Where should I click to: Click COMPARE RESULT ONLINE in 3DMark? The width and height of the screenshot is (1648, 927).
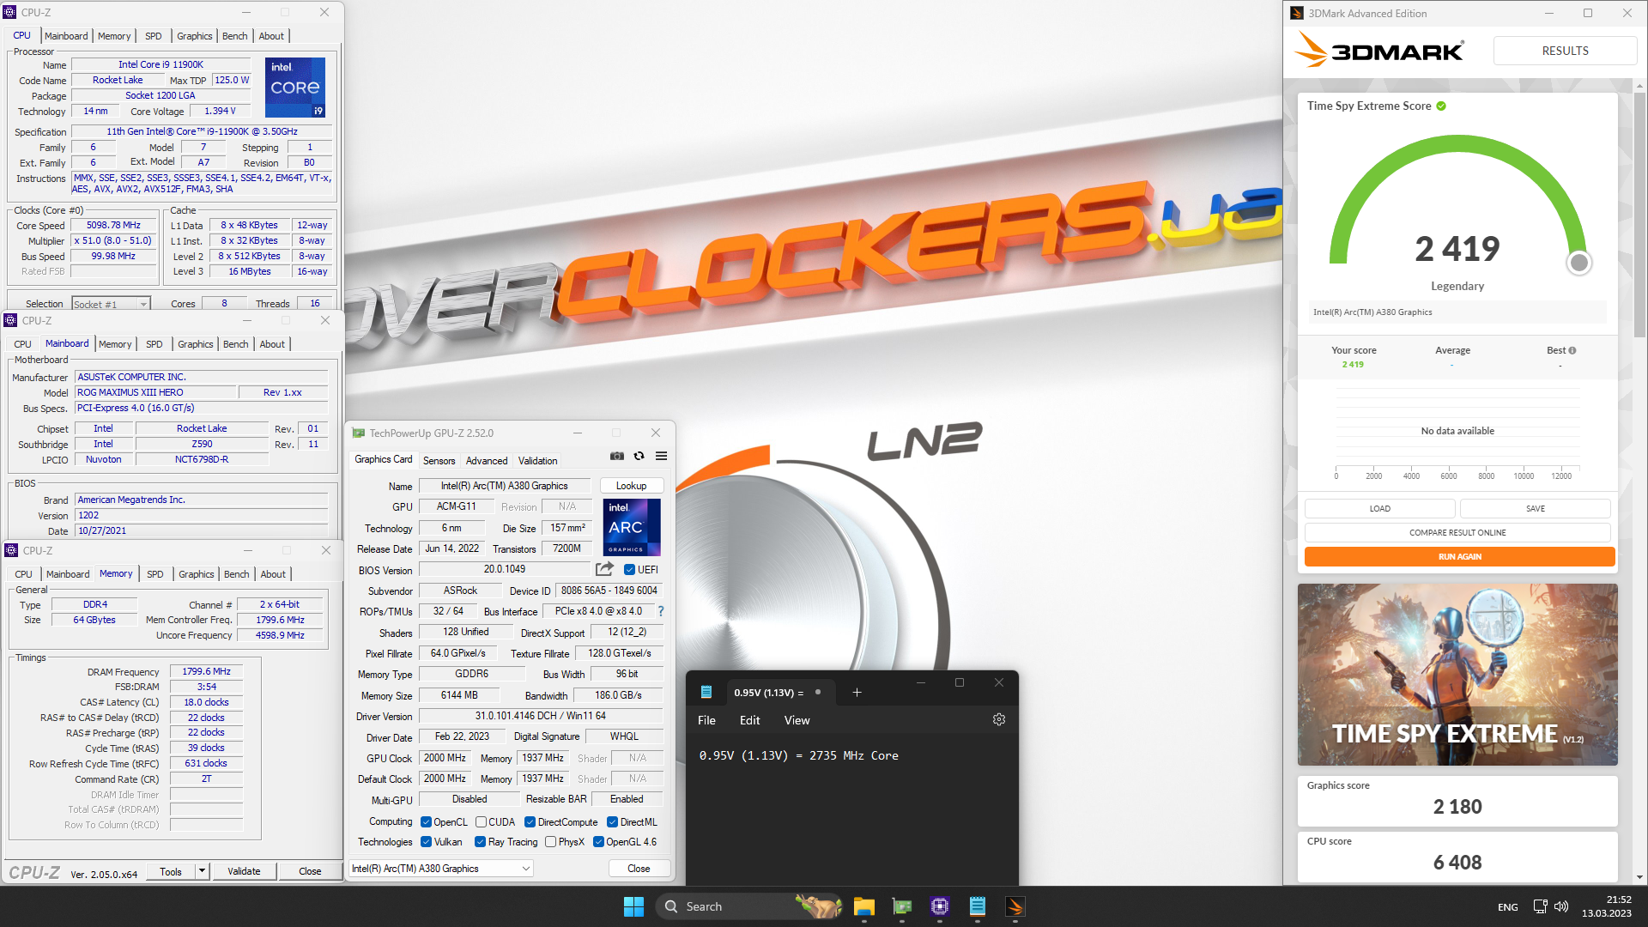1457,532
